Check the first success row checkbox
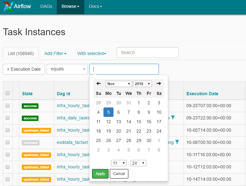246x186 pixels. pyautogui.click(x=8, y=106)
